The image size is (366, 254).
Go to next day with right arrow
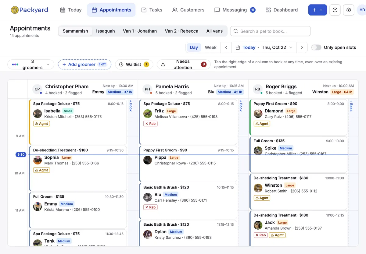302,48
